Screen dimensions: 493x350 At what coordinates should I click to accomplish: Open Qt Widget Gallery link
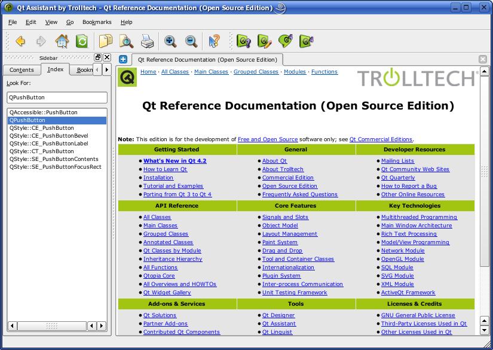(x=167, y=293)
